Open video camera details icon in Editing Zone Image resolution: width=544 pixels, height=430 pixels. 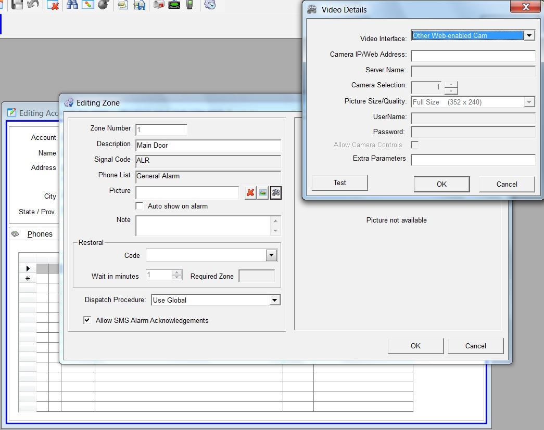(x=276, y=193)
